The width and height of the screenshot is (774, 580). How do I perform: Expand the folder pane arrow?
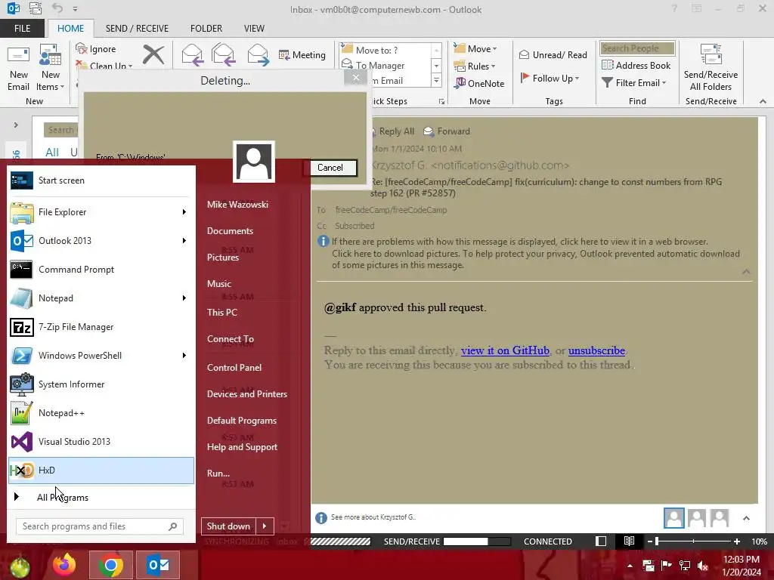(16, 125)
